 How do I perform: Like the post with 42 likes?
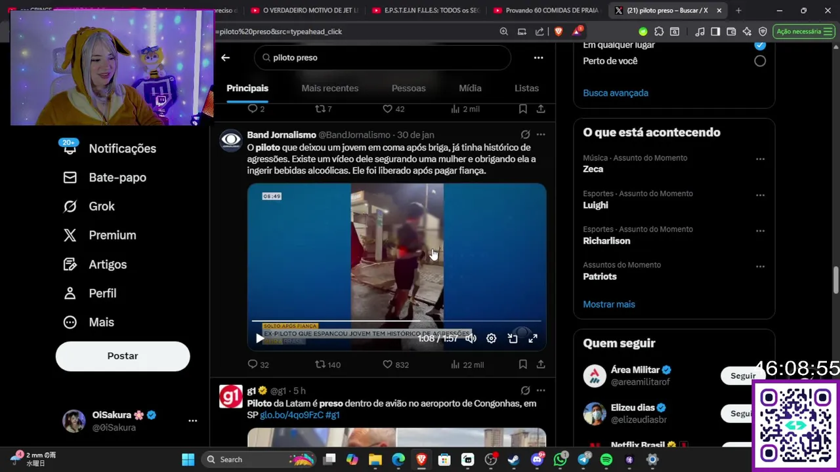tap(393, 109)
